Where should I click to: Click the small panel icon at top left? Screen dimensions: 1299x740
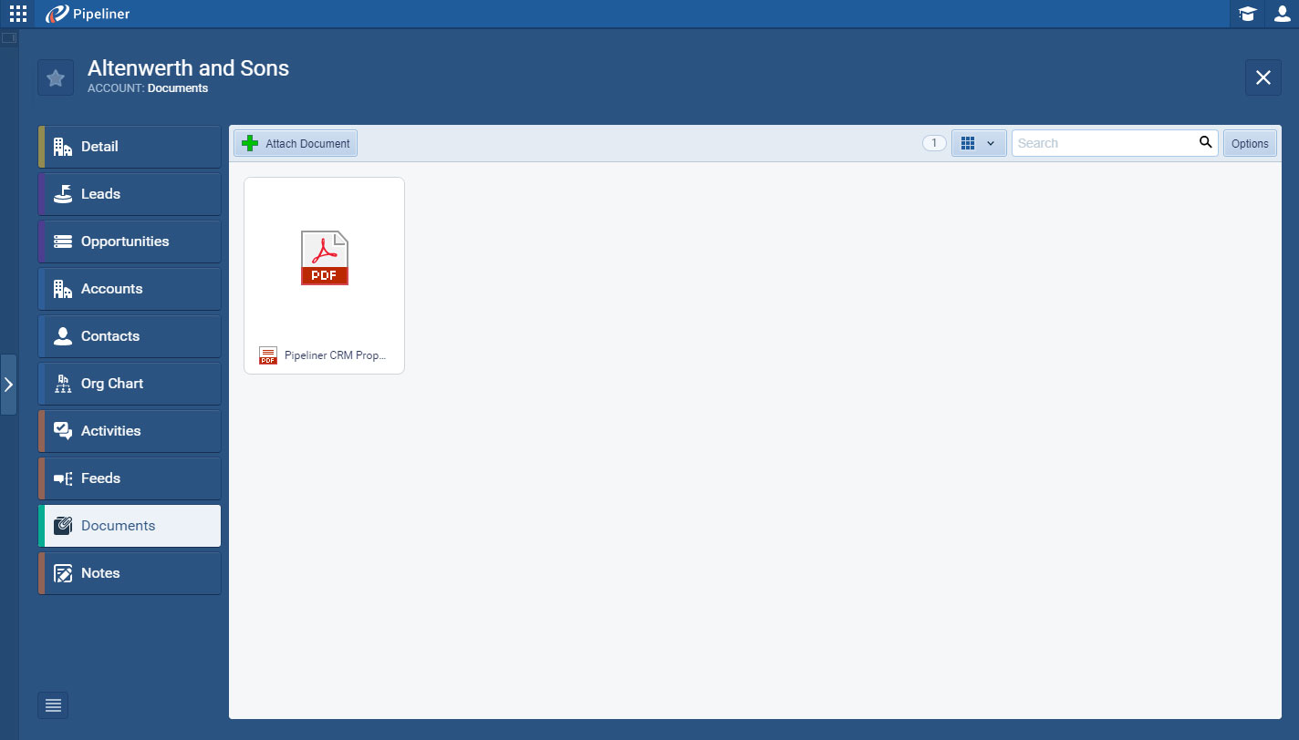[9, 38]
